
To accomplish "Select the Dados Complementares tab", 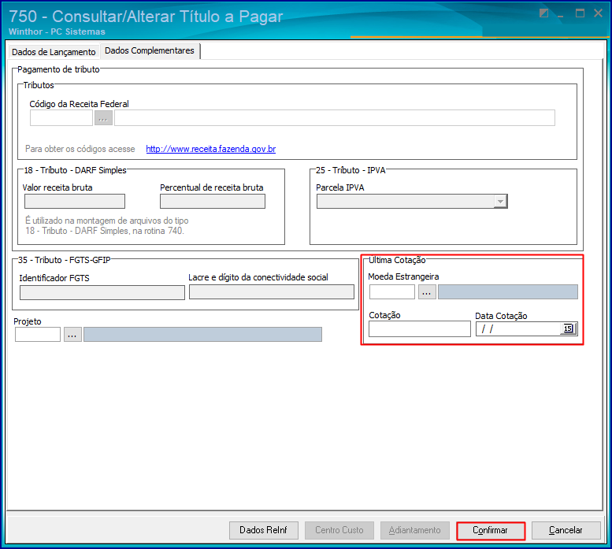I will 150,50.
